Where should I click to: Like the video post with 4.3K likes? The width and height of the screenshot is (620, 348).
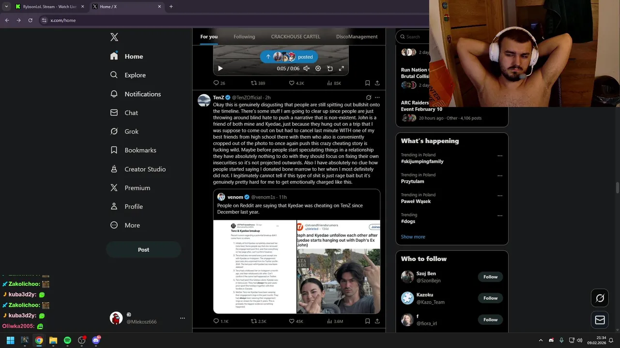pos(296,83)
